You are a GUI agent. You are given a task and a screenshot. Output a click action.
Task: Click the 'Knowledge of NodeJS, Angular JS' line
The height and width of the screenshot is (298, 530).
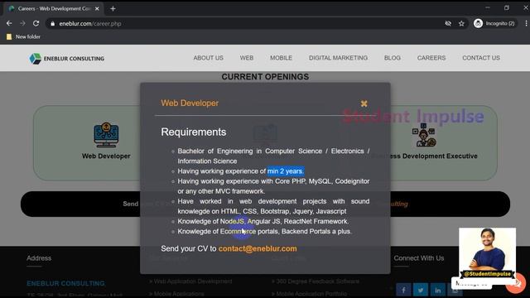click(x=263, y=221)
